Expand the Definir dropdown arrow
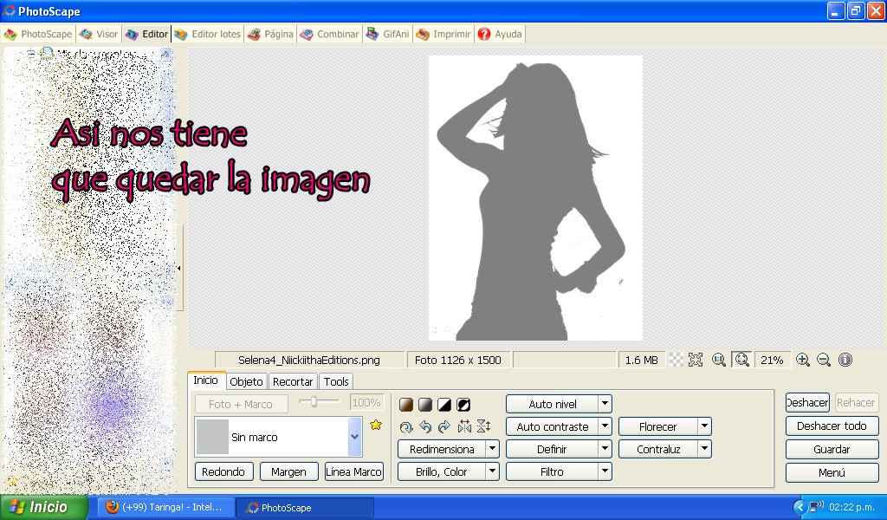887x520 pixels. 605,449
